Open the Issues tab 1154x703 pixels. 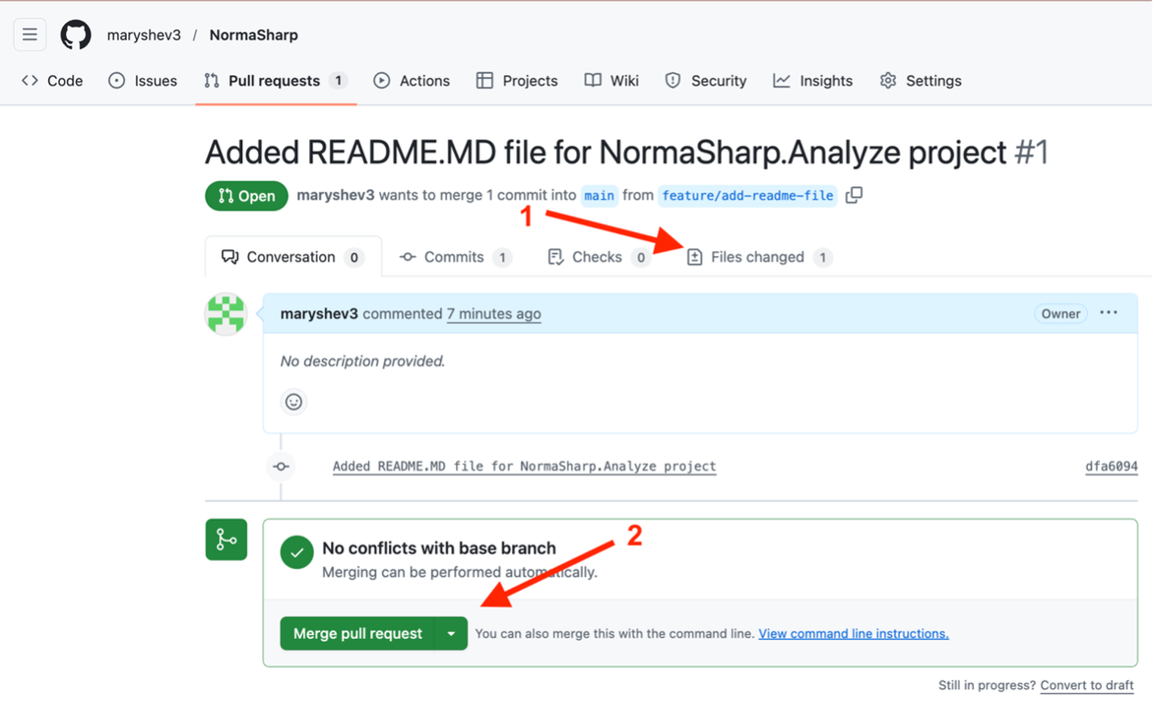coord(143,81)
